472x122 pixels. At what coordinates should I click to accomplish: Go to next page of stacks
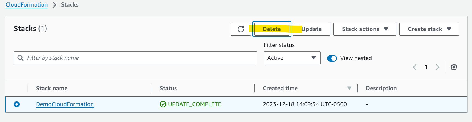[437, 67]
